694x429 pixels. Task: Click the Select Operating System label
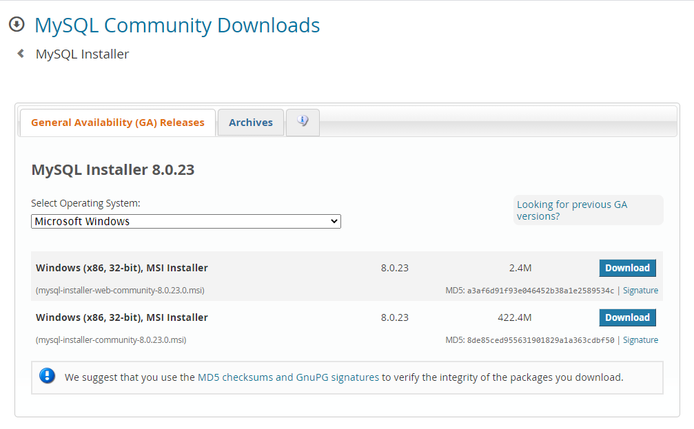85,203
